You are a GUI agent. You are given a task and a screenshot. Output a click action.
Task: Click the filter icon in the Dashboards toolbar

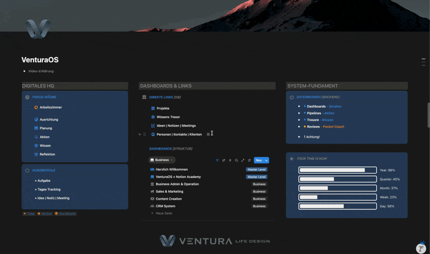click(x=217, y=160)
